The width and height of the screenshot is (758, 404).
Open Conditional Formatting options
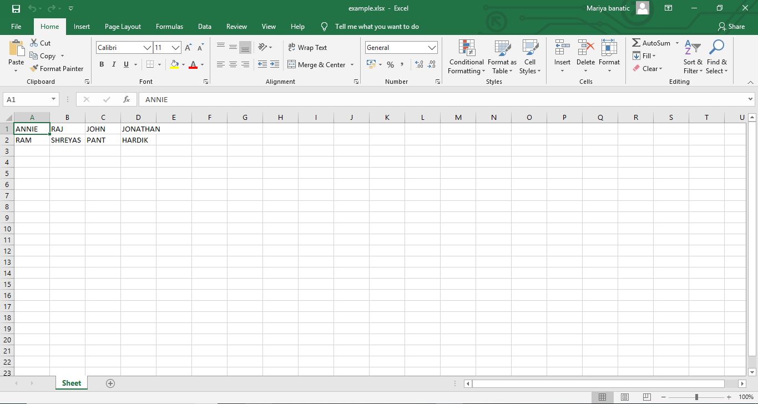tap(467, 57)
